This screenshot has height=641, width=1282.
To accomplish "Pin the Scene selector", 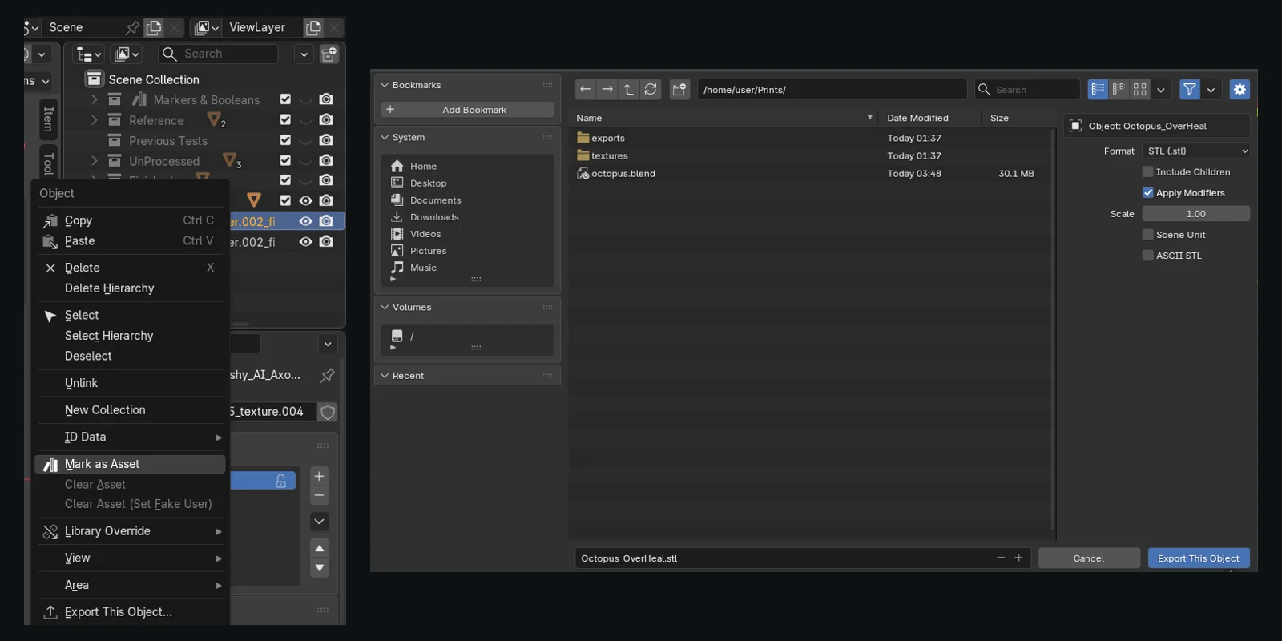I will [x=132, y=28].
